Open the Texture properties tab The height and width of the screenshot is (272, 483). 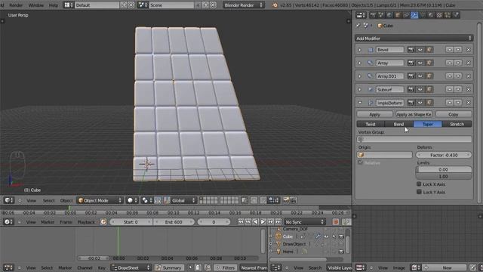point(439,15)
